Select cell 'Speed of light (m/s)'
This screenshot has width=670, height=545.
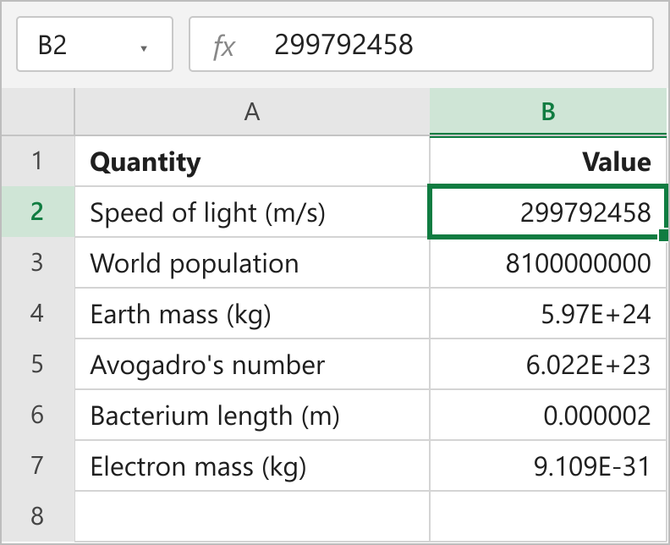point(252,212)
